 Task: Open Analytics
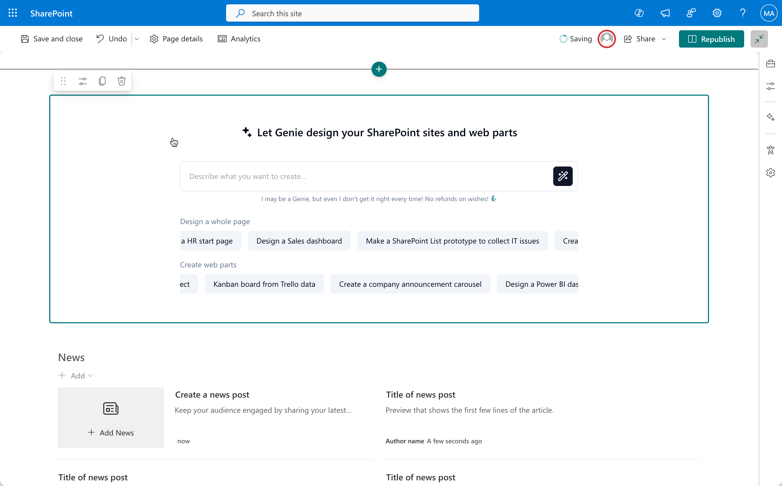pyautogui.click(x=239, y=39)
